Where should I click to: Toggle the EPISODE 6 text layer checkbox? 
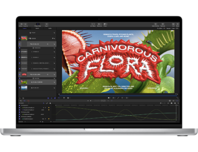(x=19, y=52)
